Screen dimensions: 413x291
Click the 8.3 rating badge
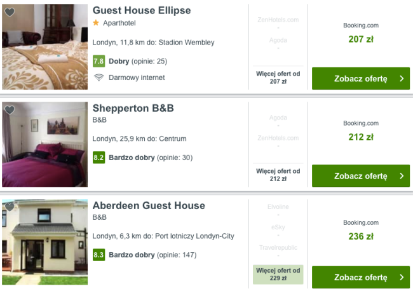tap(98, 255)
